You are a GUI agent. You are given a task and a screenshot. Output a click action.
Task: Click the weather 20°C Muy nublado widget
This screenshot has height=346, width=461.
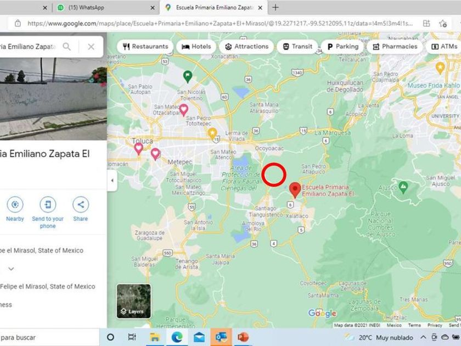point(379,337)
